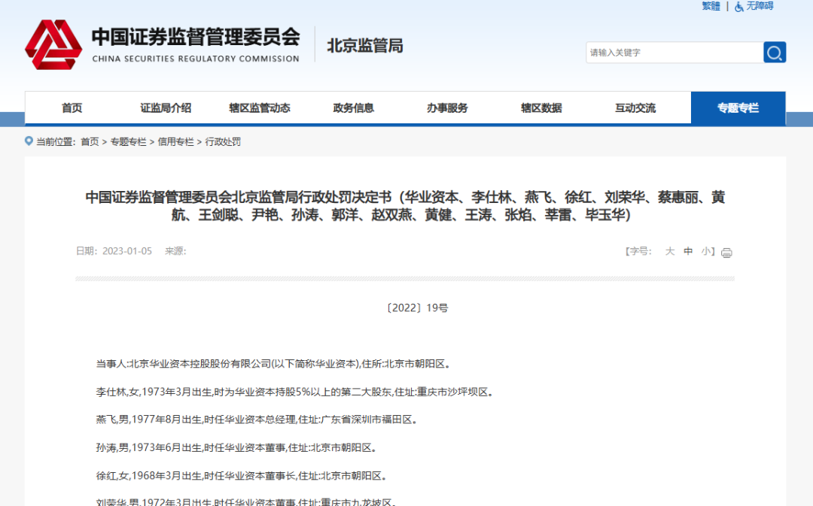
Task: Open the 无障碍 accessibility link
Action: coord(760,6)
